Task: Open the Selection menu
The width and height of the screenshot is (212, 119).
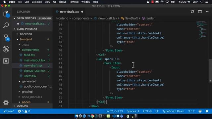Action: tap(37, 2)
